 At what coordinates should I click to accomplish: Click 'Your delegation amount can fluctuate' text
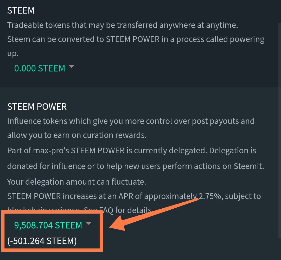click(77, 182)
